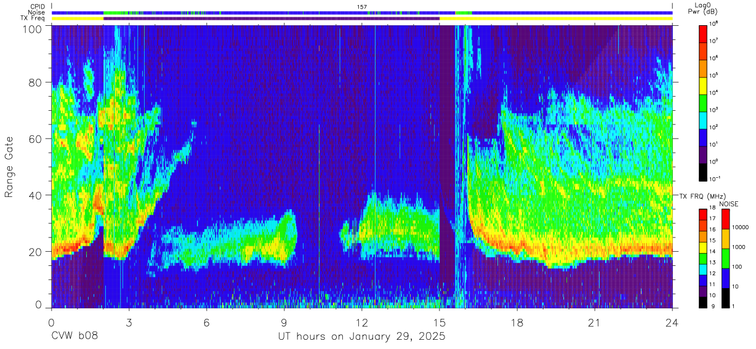Click the 100 tick on the Range Gate axis

tap(33, 29)
